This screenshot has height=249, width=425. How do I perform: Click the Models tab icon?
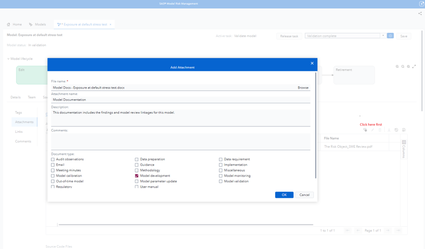pyautogui.click(x=31, y=24)
